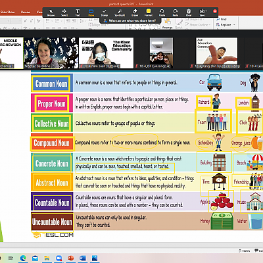The width and height of the screenshot is (263, 263).
Task: Open the Stamp annotation tool
Action: click(105, 12)
